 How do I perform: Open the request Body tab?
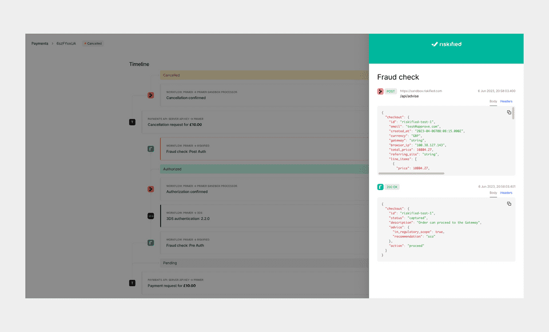[493, 101]
